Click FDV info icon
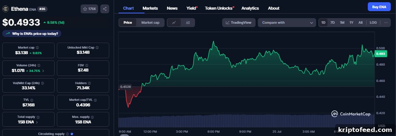 coord(87,65)
